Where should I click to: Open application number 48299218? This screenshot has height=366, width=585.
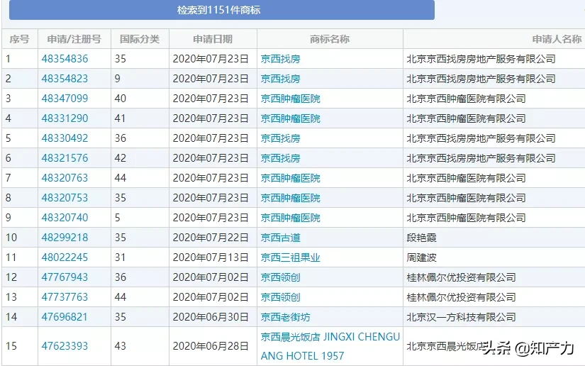click(x=65, y=238)
